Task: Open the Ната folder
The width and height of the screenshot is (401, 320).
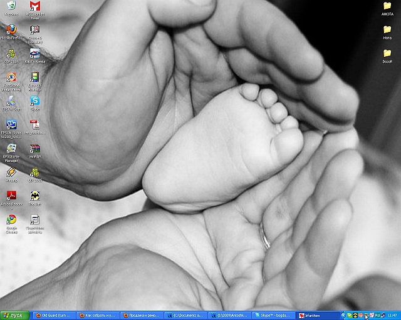Action: tap(387, 32)
